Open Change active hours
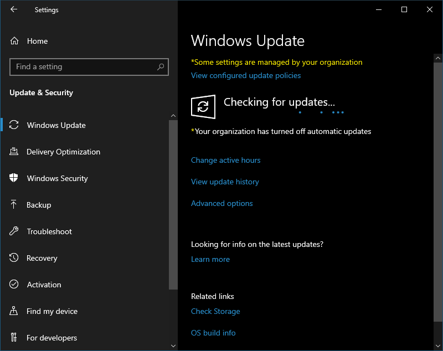Image resolution: width=443 pixels, height=351 pixels. point(225,160)
